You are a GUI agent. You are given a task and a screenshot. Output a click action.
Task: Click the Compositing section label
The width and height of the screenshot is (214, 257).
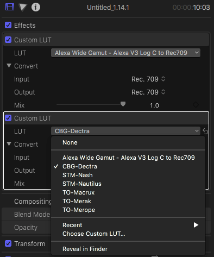pyautogui.click(x=33, y=202)
